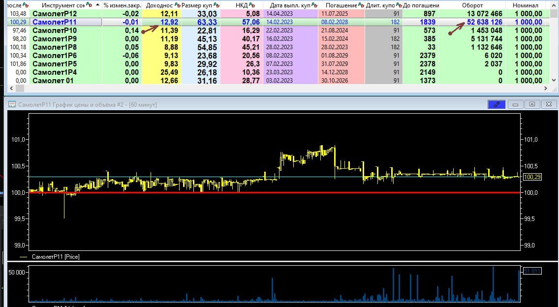Click price 97,46 in СамолетР10 row
This screenshot has width=559, height=307.
tap(20, 31)
